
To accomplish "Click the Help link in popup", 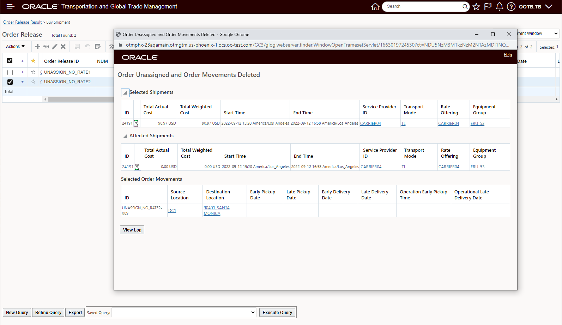I will pyautogui.click(x=508, y=55).
